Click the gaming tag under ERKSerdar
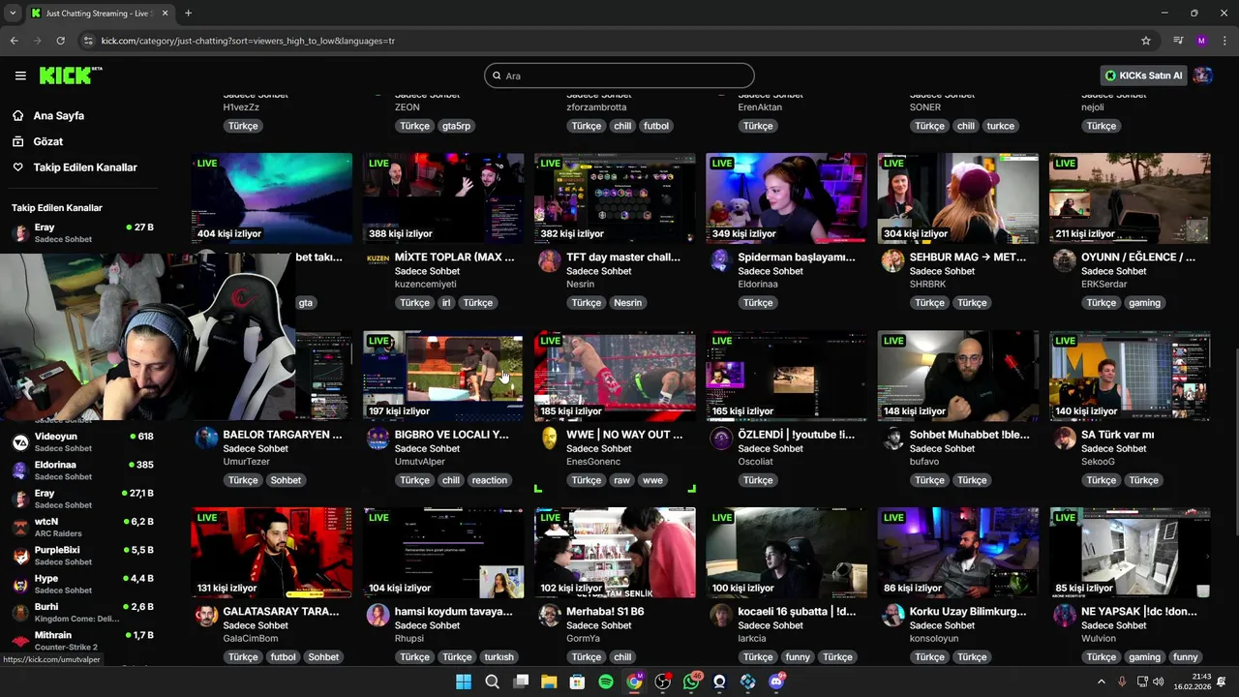 click(x=1144, y=303)
